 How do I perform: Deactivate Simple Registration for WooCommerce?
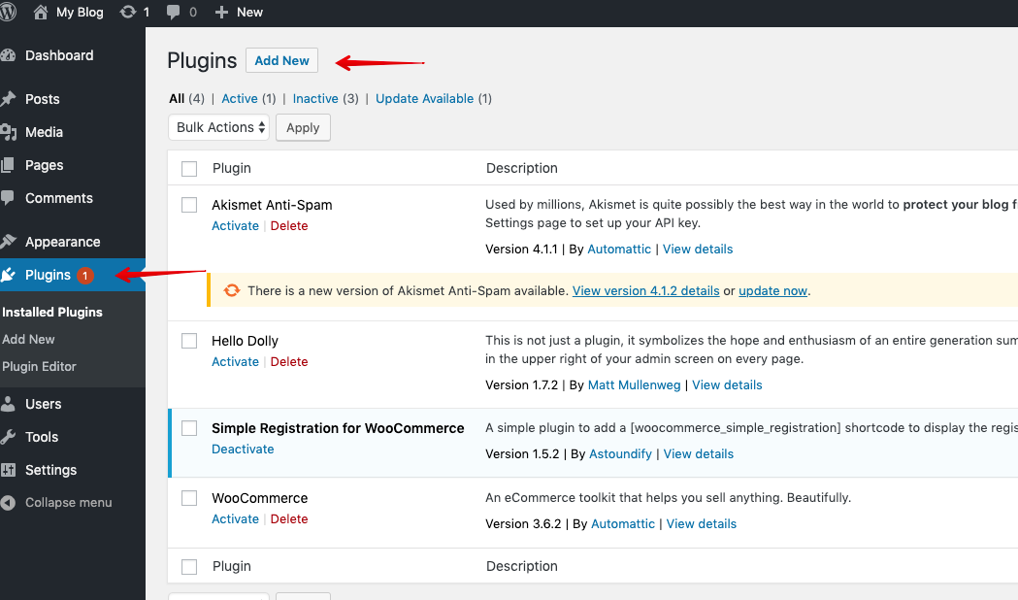(243, 449)
